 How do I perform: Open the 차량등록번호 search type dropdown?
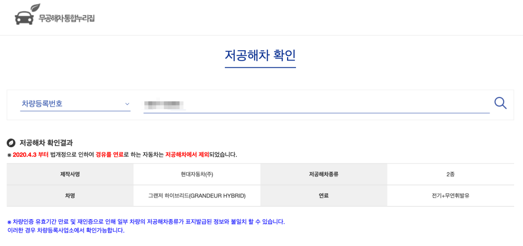point(75,104)
